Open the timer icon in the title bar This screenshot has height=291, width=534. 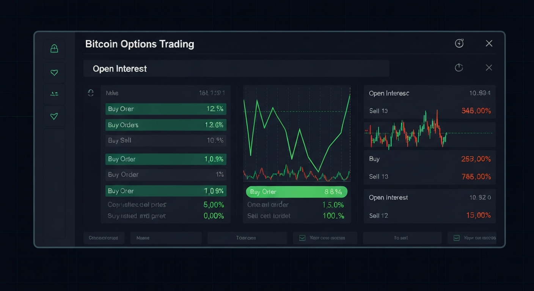459,44
